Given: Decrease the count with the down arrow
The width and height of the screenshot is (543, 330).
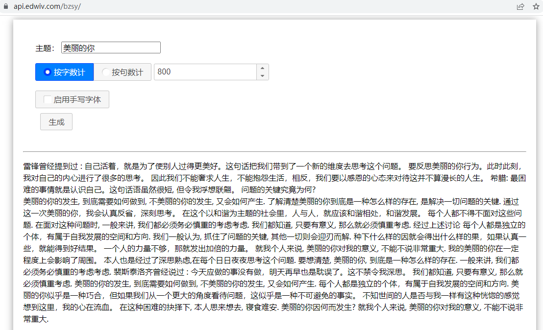Looking at the screenshot, I should coord(262,76).
